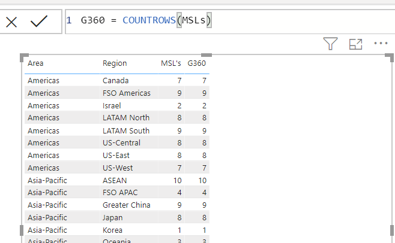Select the US-East cell
Screen dimensions: 395x243
[116, 155]
